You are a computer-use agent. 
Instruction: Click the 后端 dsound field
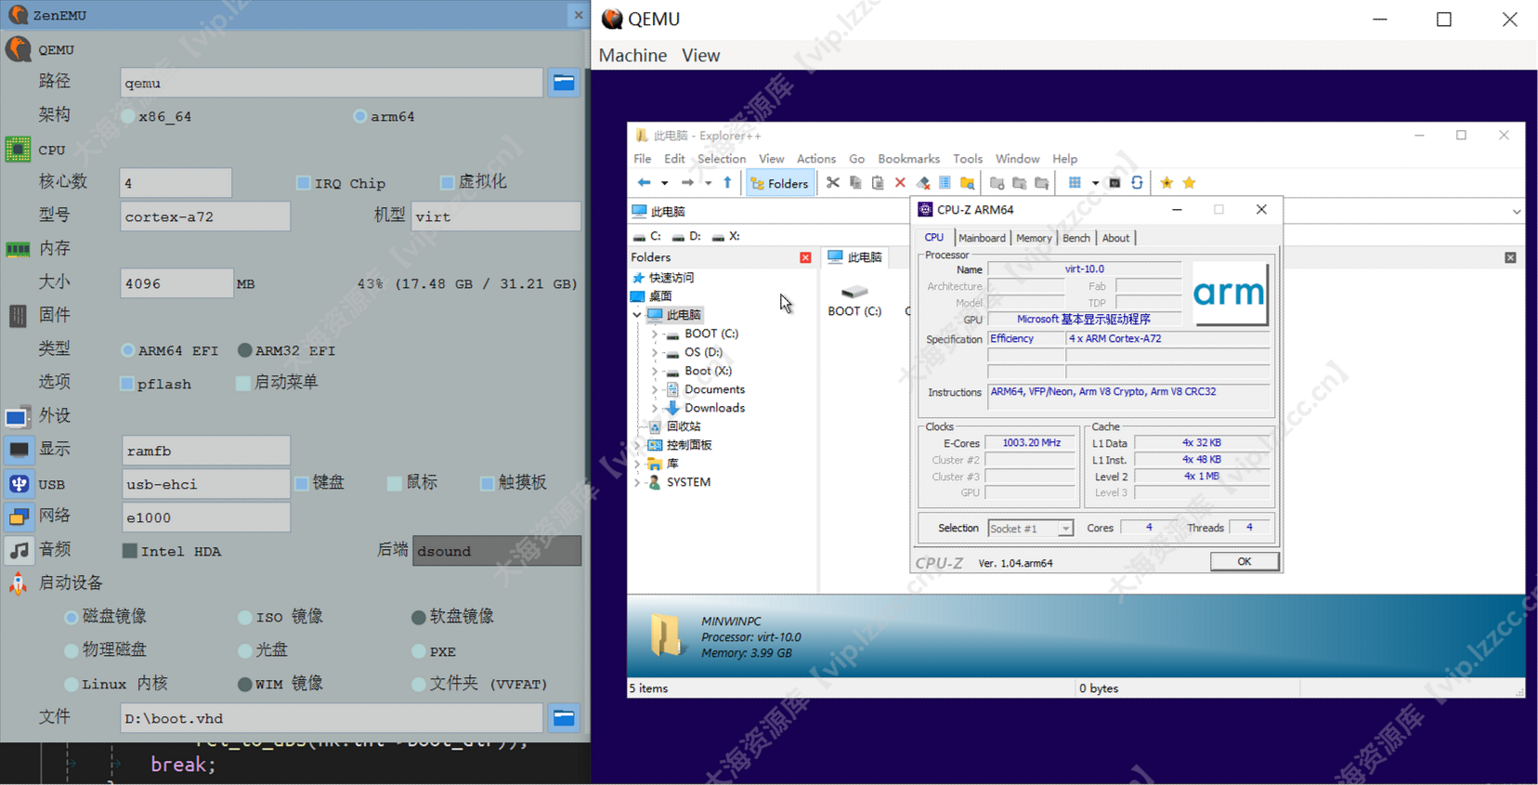497,551
